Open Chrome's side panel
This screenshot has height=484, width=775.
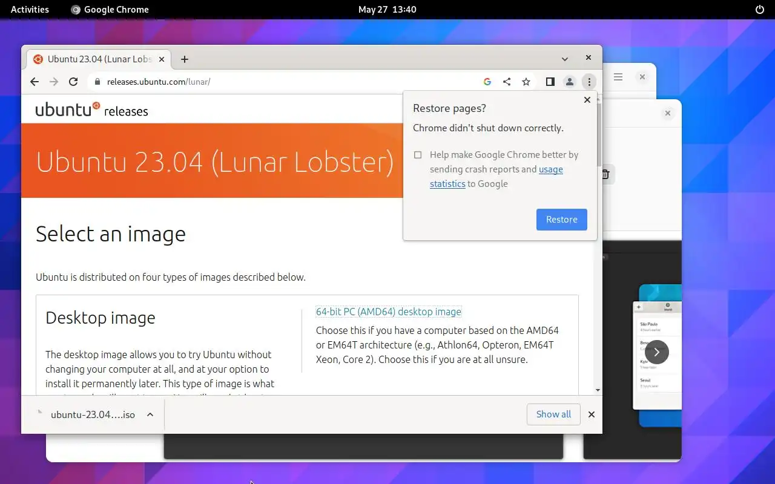(x=550, y=82)
